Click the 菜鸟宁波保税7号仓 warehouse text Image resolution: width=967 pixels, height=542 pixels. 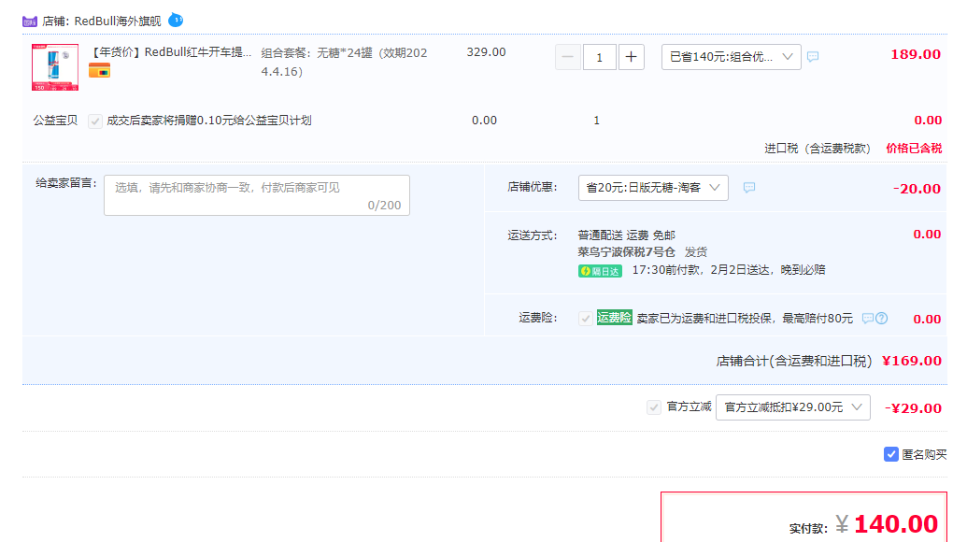[x=627, y=252]
